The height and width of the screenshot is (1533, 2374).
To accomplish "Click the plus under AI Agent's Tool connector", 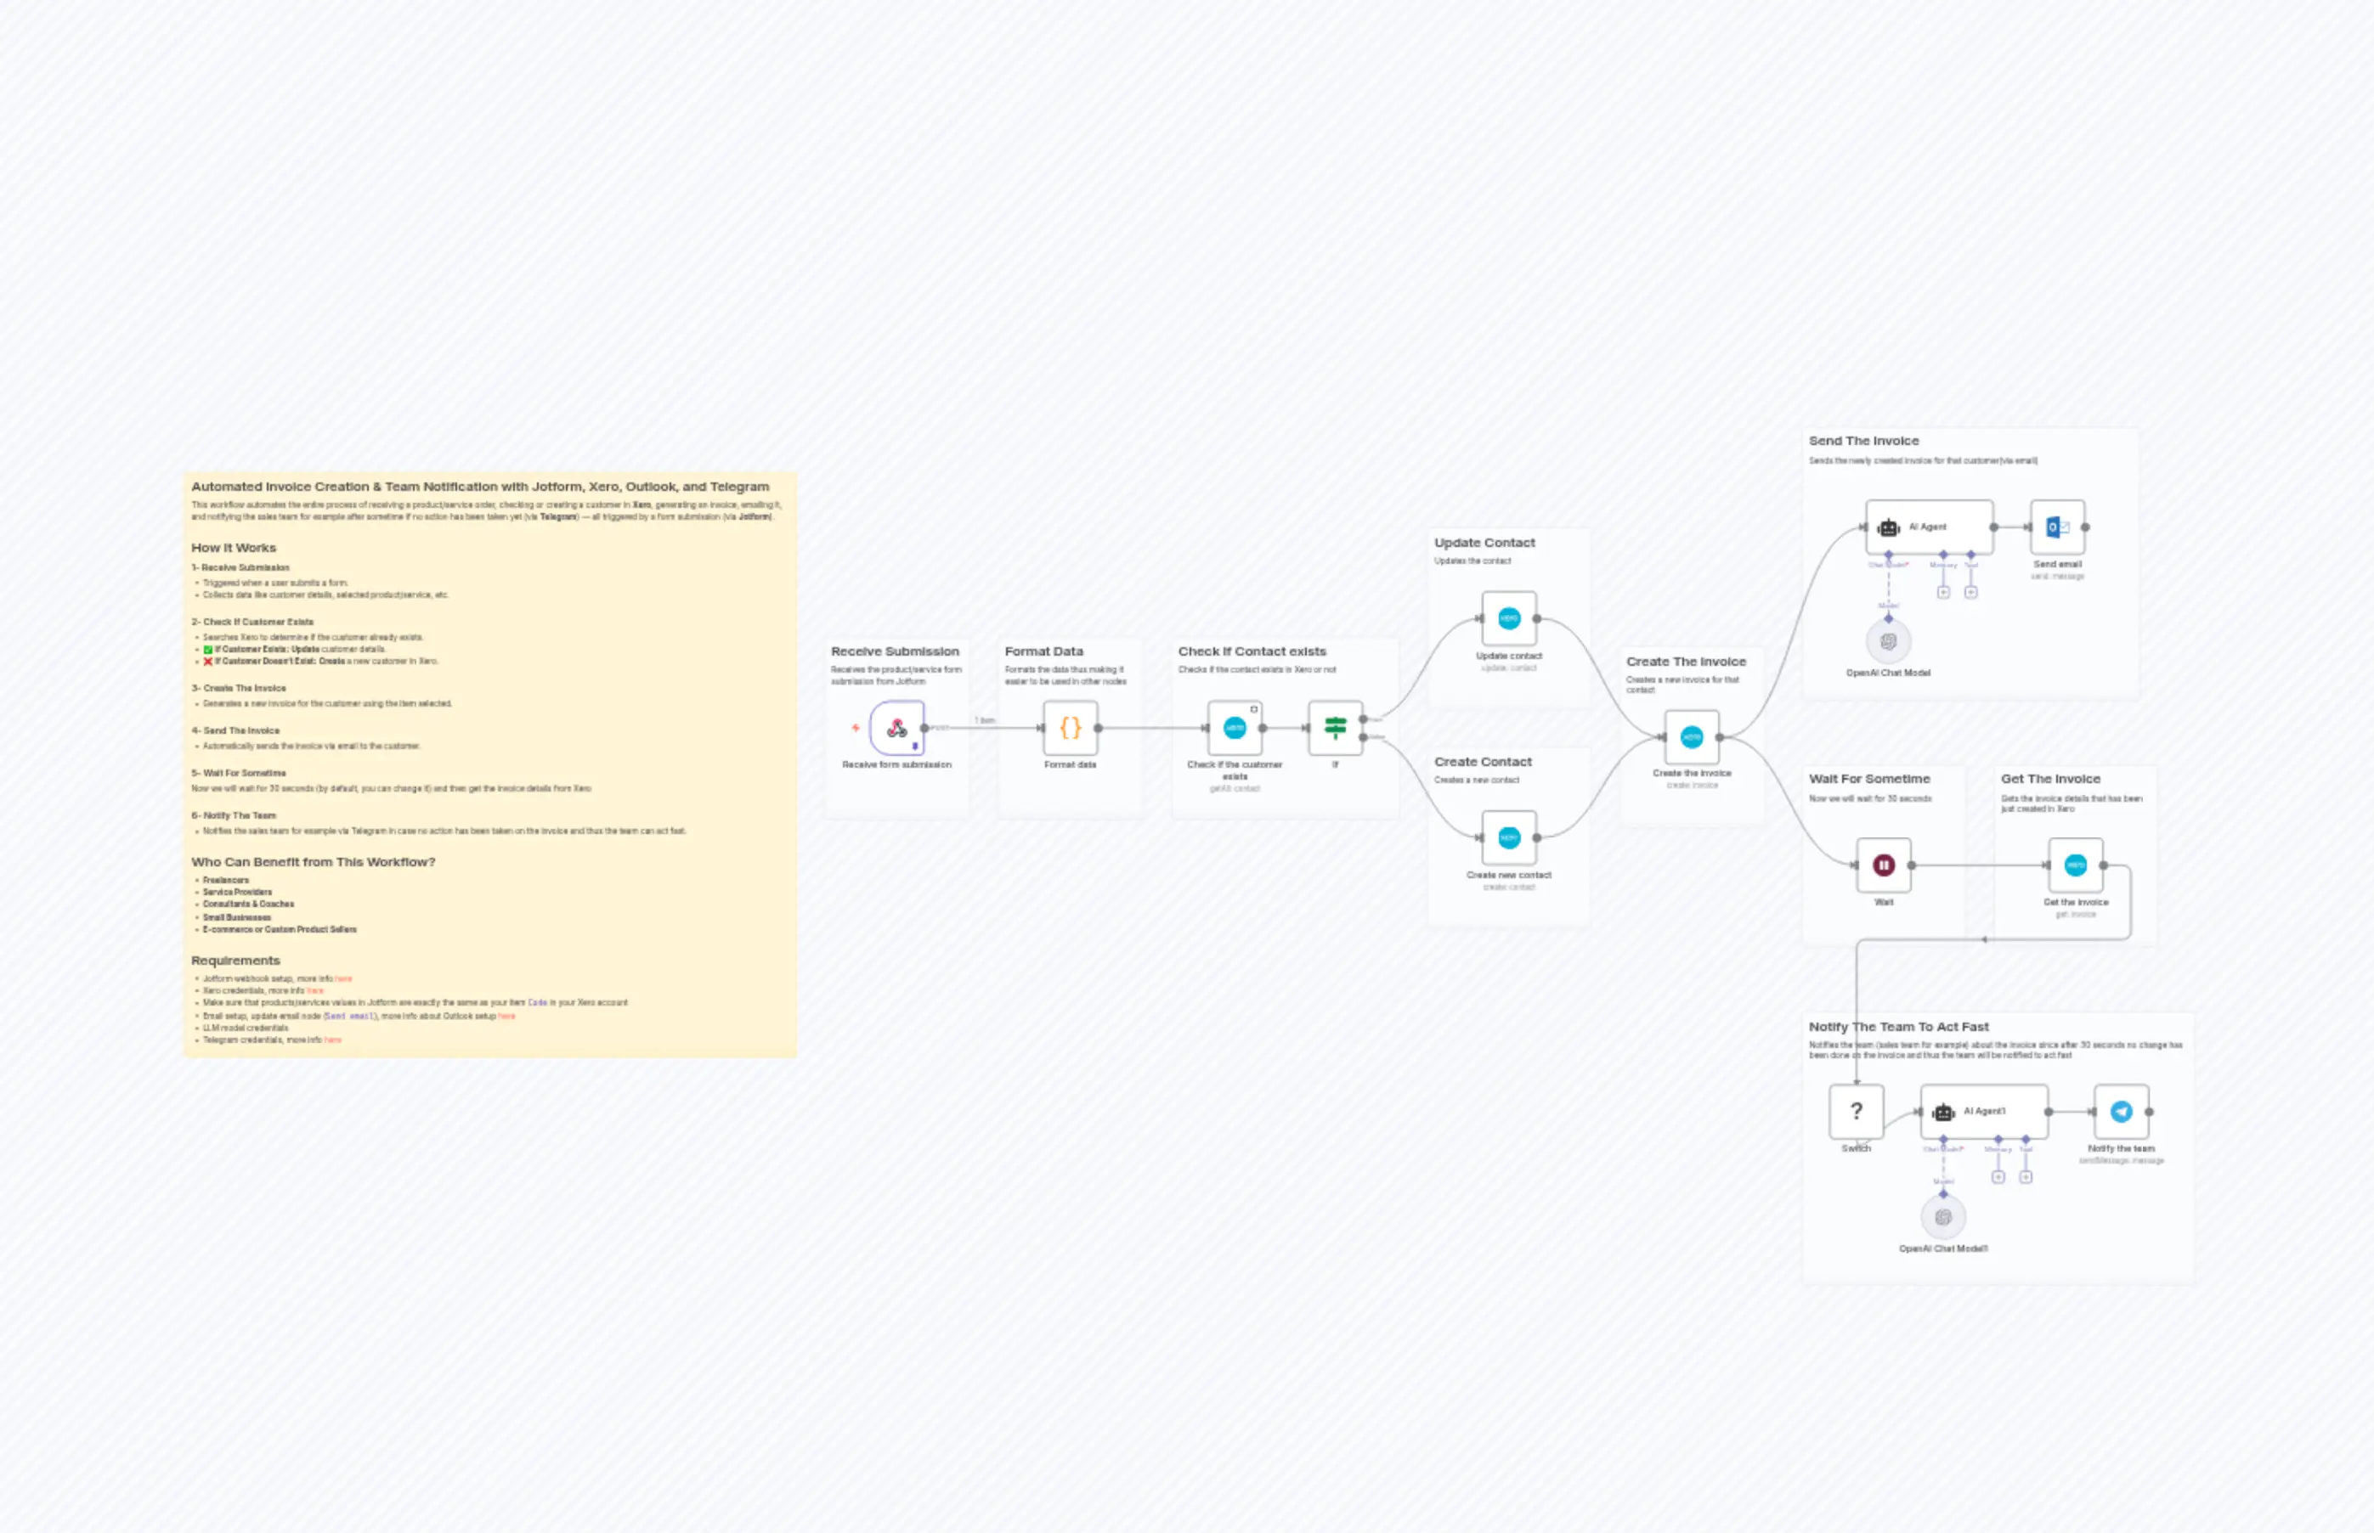I will tap(1970, 591).
